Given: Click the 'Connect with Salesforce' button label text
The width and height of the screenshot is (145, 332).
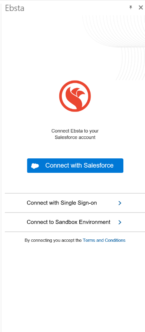Looking at the screenshot, I should click(x=79, y=165).
